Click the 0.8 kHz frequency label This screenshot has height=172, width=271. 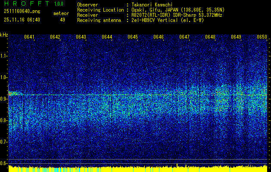[3, 120]
